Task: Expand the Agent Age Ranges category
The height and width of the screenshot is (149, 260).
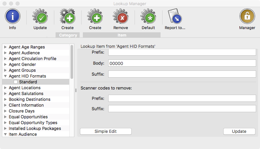Action: (5, 47)
